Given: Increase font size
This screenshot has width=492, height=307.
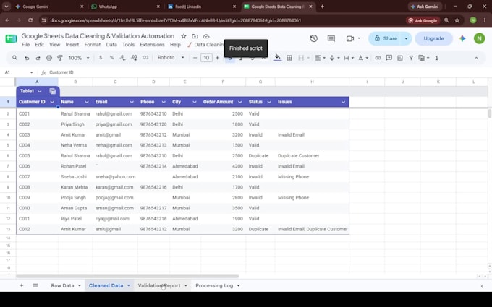Looking at the screenshot, I should click(x=217, y=58).
